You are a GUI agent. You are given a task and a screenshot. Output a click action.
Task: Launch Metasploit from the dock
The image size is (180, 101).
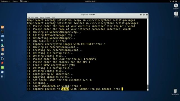(2, 40)
